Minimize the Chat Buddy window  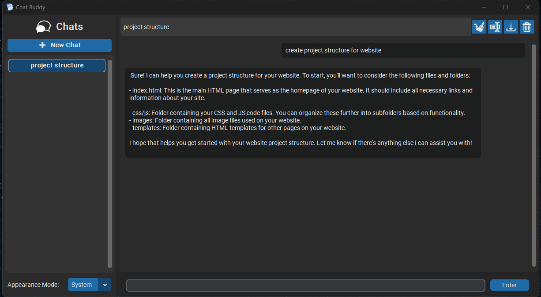tap(484, 7)
